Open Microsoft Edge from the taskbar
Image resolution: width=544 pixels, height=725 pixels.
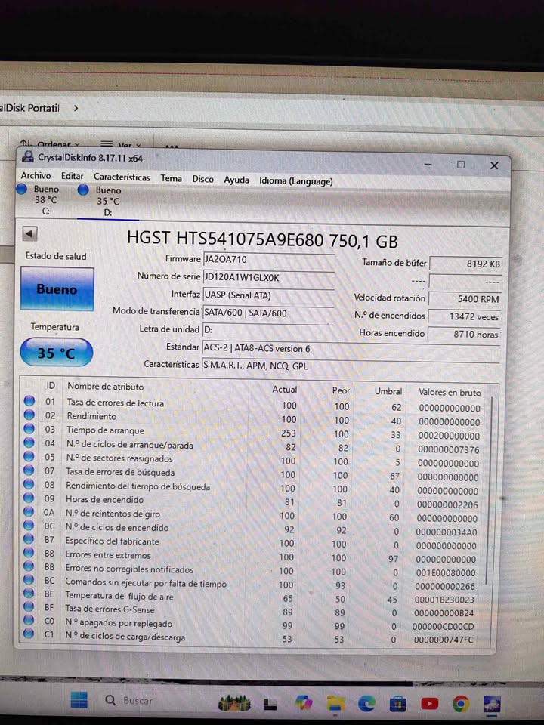coord(366,703)
